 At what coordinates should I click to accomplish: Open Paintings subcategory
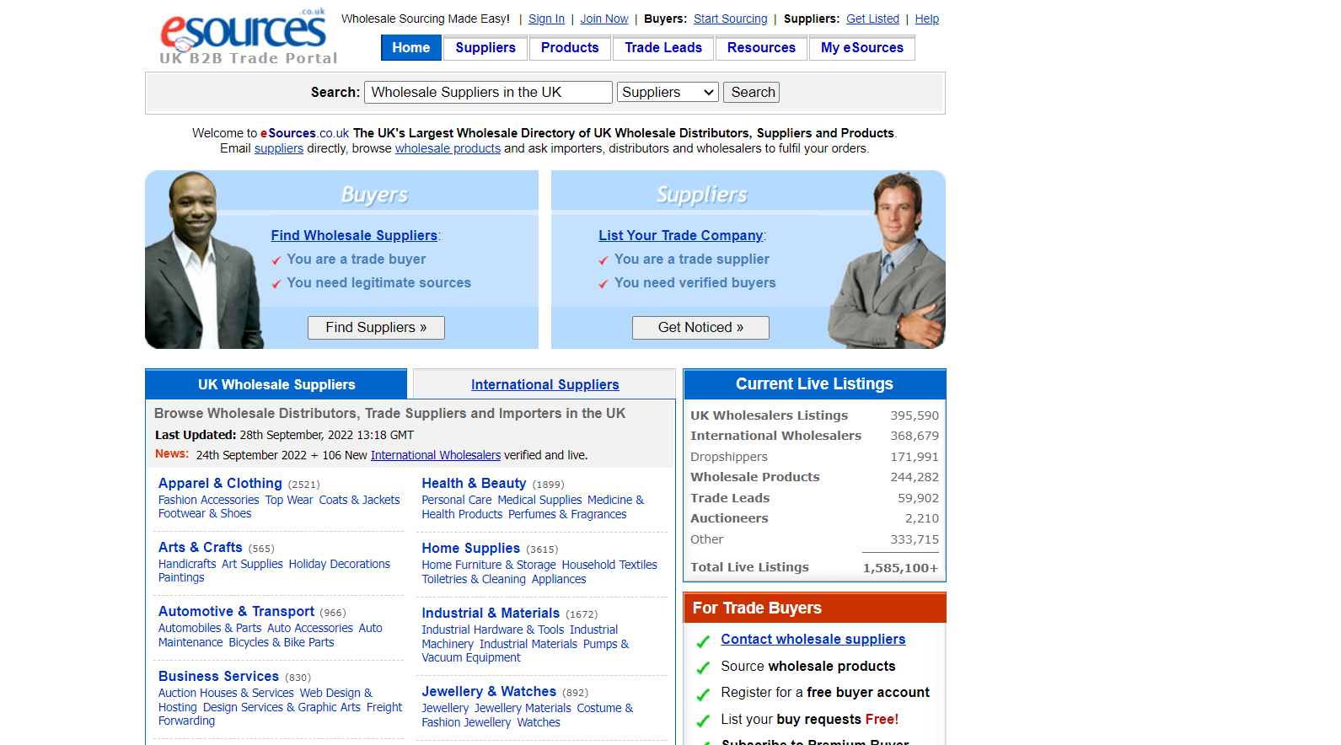181,577
